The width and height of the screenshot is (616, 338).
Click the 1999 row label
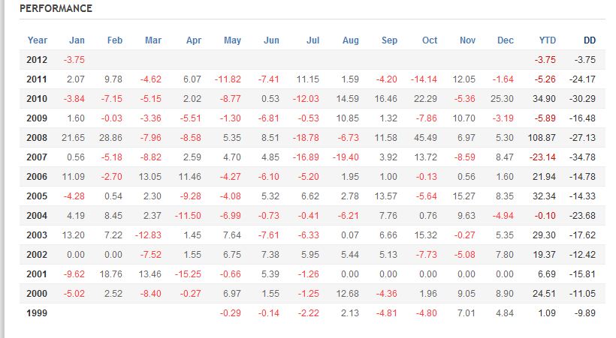[x=37, y=313]
